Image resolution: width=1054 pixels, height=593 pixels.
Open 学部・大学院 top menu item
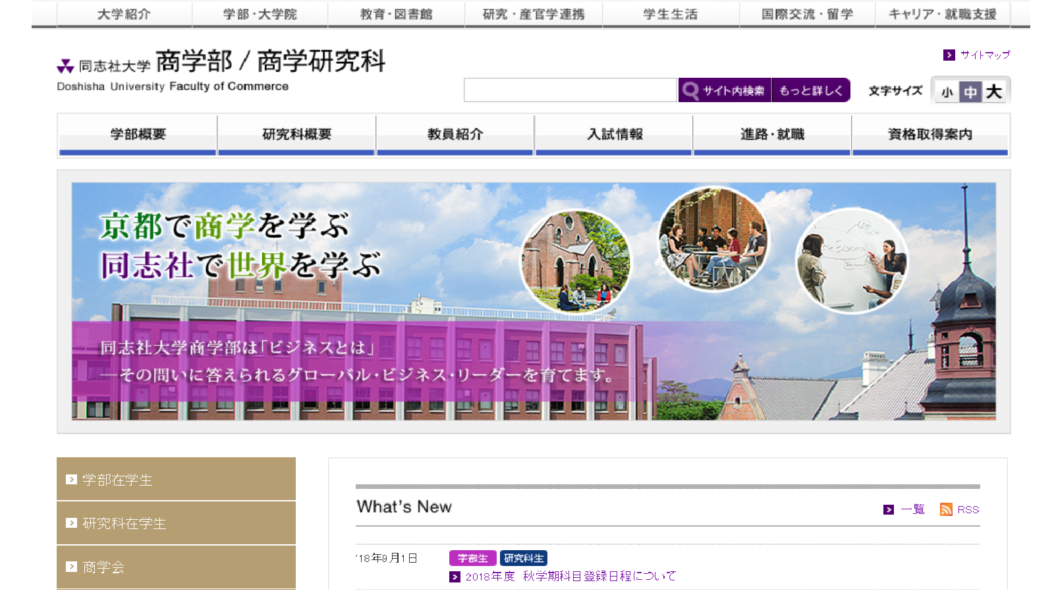click(x=260, y=14)
